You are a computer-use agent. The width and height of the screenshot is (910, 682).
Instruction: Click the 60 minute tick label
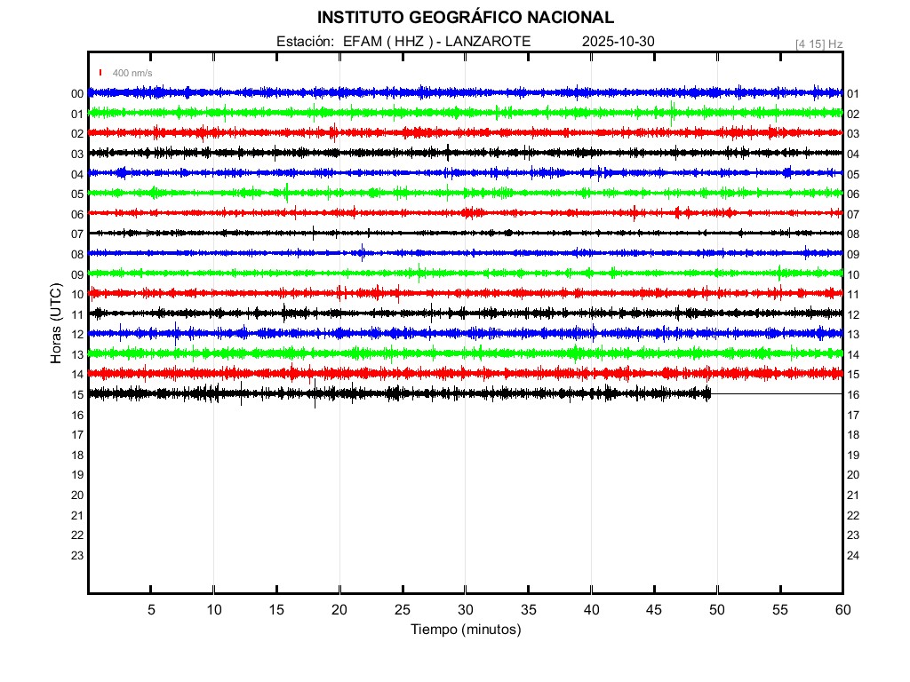(842, 609)
